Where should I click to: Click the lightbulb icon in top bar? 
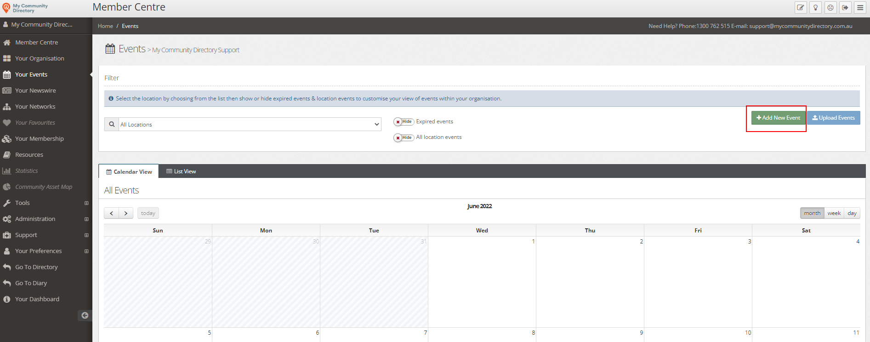point(815,7)
